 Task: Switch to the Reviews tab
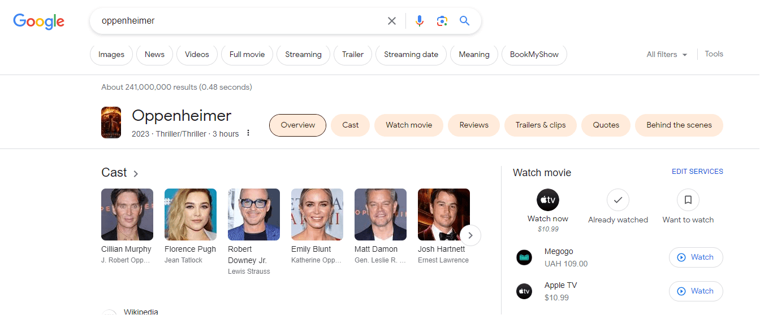tap(474, 125)
